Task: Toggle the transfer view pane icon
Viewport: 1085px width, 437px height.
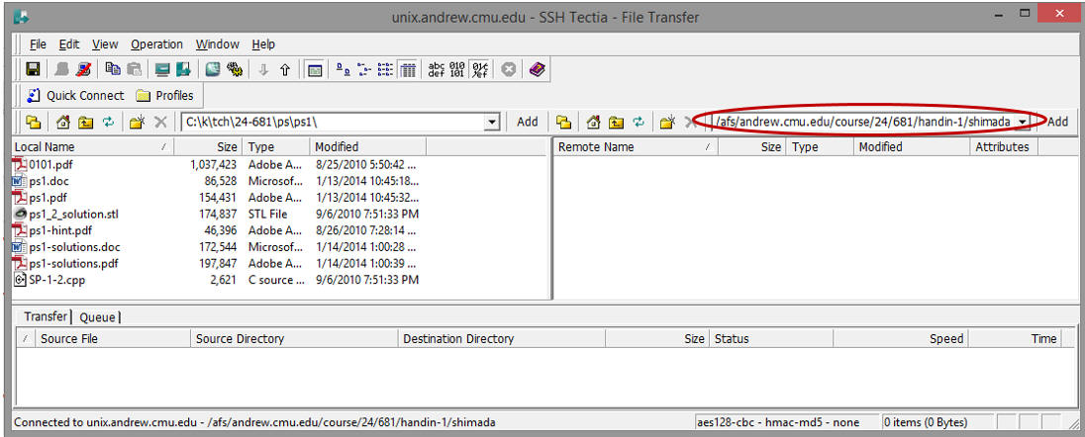Action: tap(315, 70)
